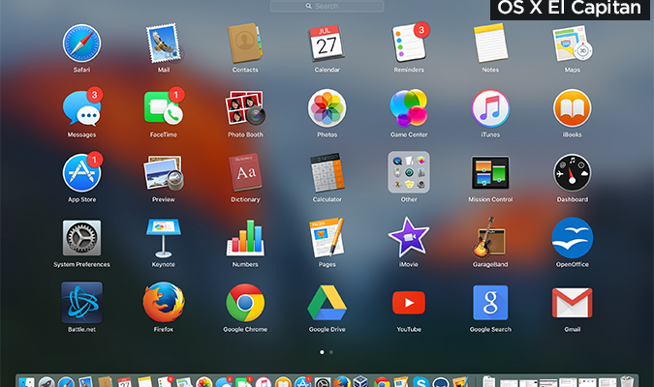Open the Gmail app
Viewport: 654px width, 387px height.
pos(573,303)
